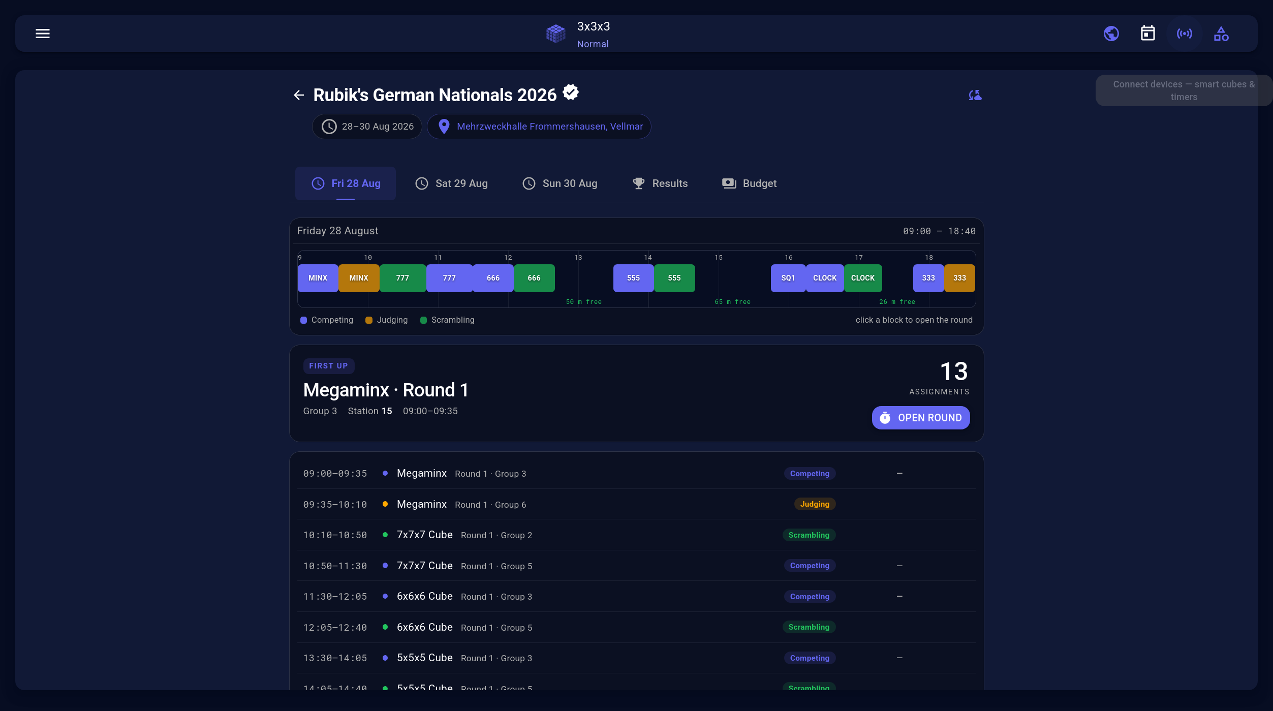1273x711 pixels.
Task: Open the calendar icon in top bar
Action: click(x=1147, y=34)
